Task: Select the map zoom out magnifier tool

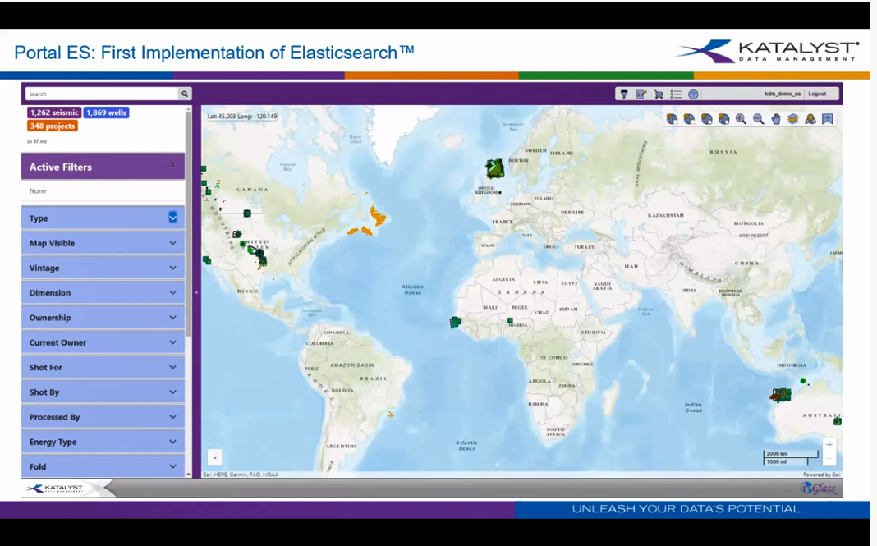Action: pos(760,119)
